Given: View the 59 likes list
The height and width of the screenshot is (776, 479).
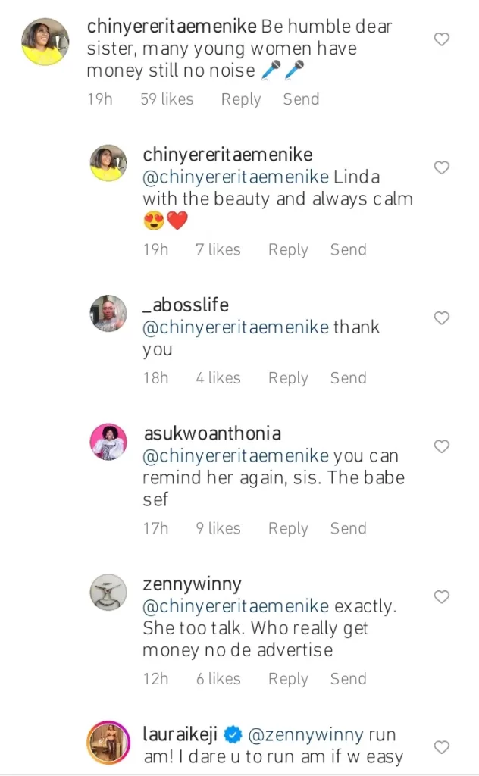Looking at the screenshot, I should click(x=167, y=99).
